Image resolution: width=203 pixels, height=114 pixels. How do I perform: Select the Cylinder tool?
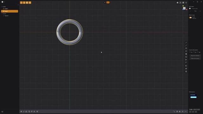(x=186, y=69)
